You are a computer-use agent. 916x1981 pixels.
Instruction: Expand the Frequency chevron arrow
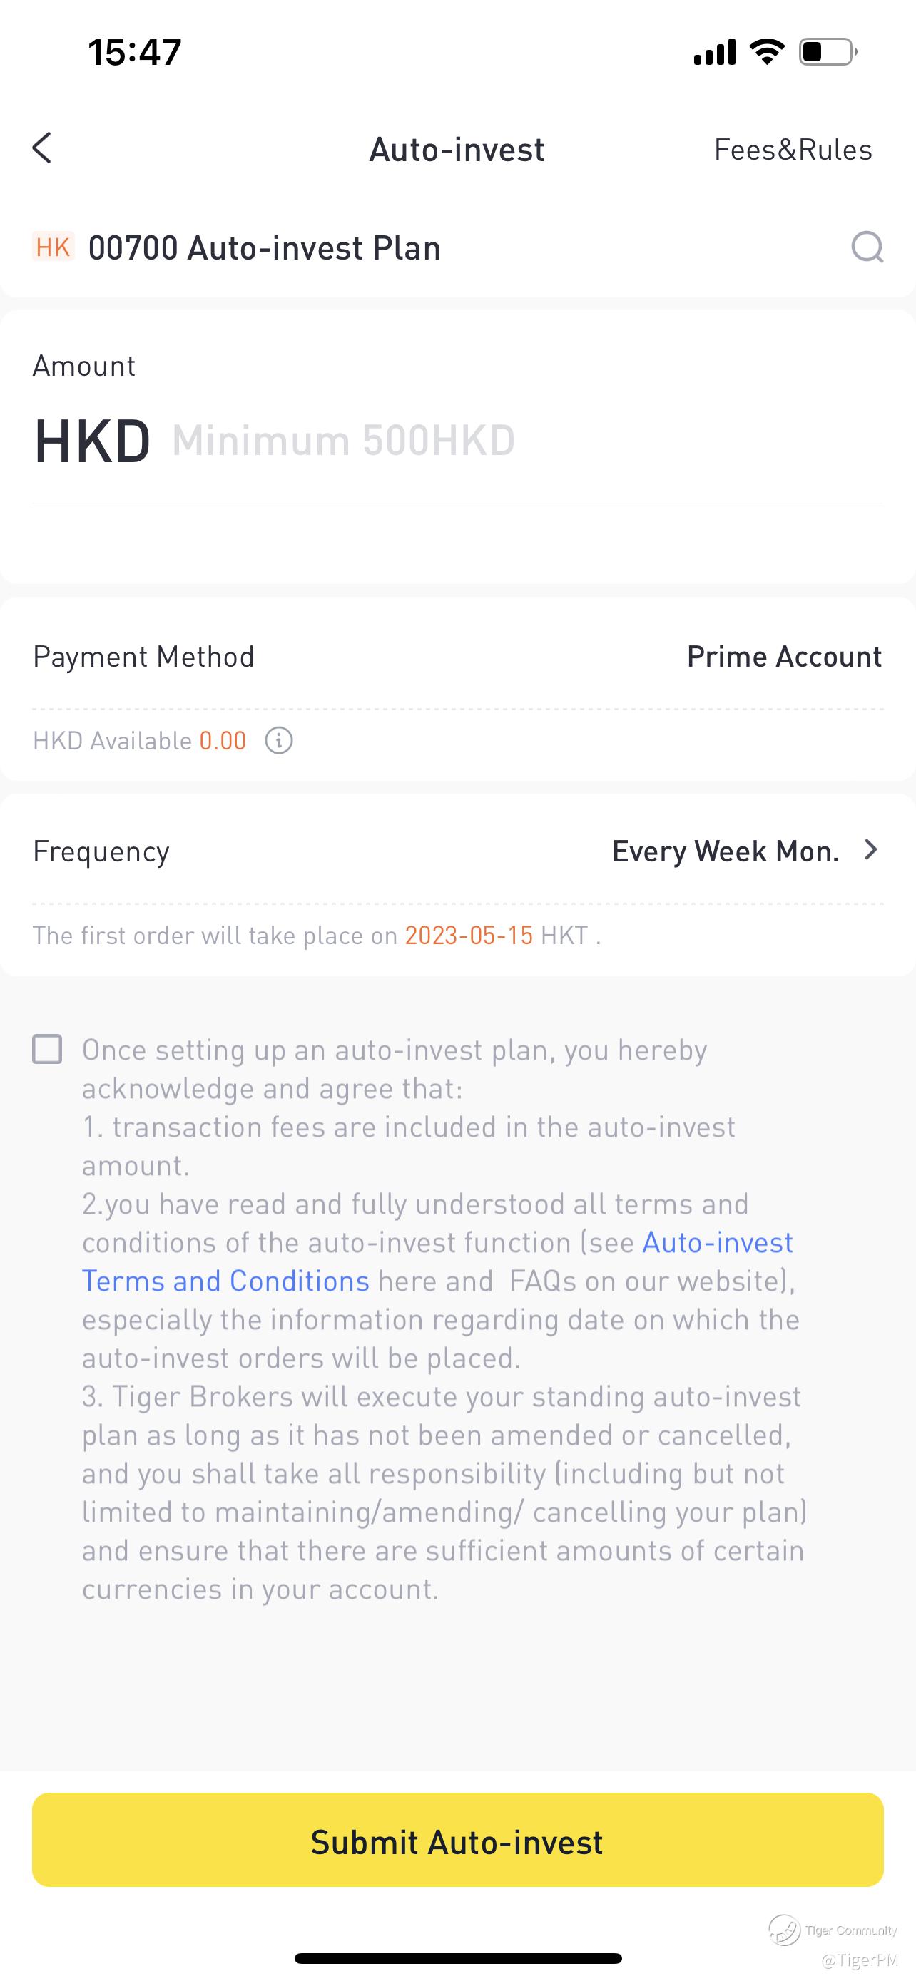tap(870, 850)
